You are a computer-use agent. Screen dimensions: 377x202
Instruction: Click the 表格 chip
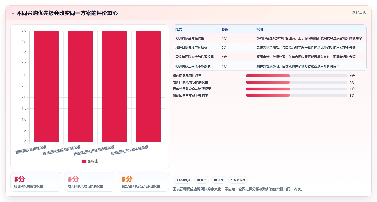(202, 180)
